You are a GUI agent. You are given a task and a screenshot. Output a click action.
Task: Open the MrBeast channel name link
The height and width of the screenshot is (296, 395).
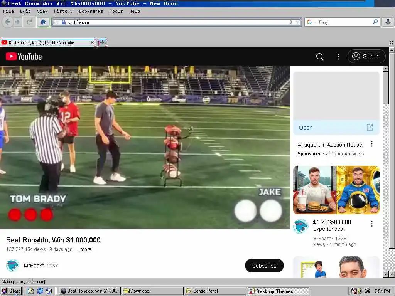click(x=34, y=266)
